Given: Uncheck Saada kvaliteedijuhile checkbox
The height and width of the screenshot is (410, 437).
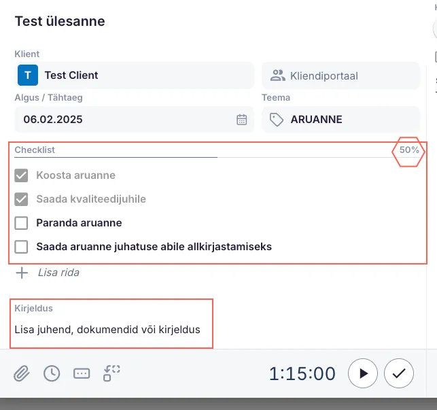Looking at the screenshot, I should pos(22,199).
